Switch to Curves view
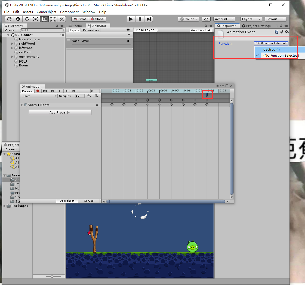Screen dimensions: 305x285 pos(89,201)
